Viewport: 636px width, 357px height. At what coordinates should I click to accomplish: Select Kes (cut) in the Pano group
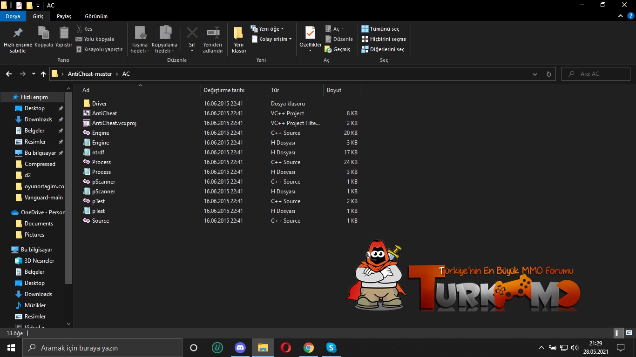click(x=84, y=29)
